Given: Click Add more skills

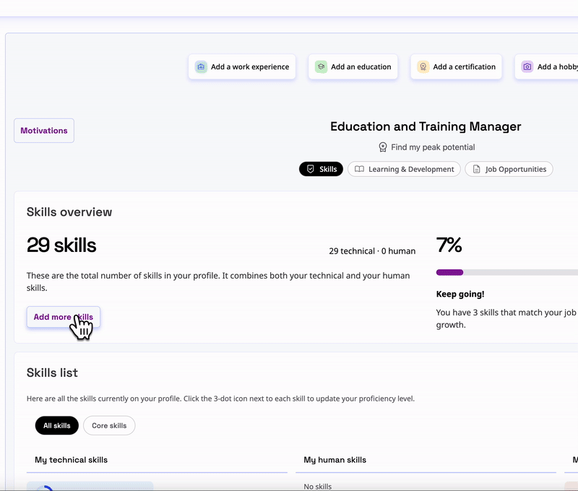Looking at the screenshot, I should point(64,317).
